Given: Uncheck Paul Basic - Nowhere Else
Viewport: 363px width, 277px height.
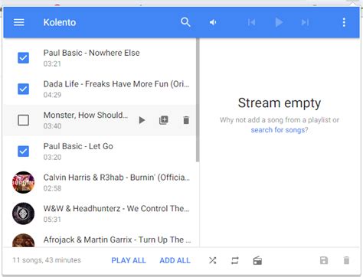Looking at the screenshot, I should (23, 57).
